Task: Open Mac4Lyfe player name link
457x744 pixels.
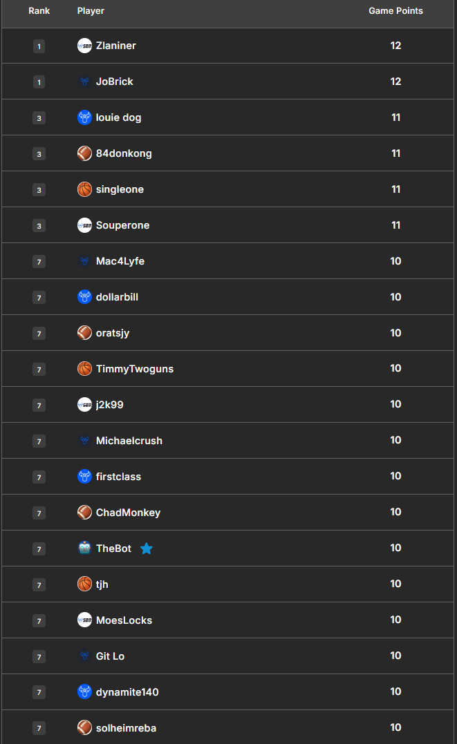Action: [x=120, y=261]
